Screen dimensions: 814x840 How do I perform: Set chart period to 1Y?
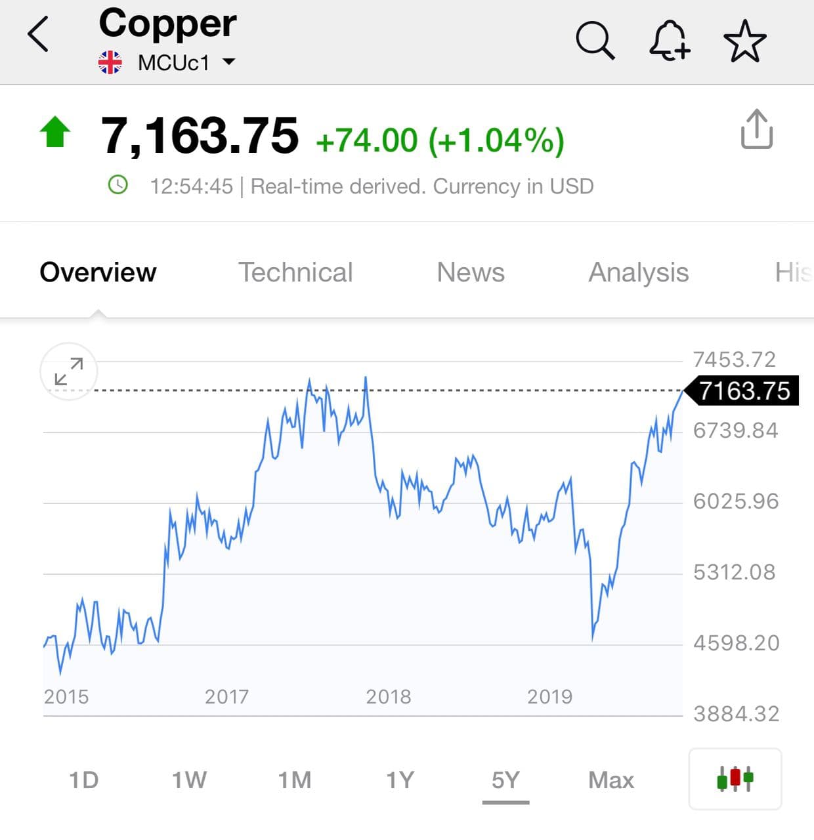(400, 780)
